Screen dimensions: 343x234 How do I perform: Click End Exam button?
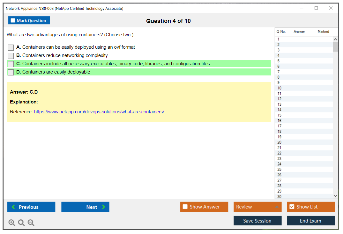311,221
